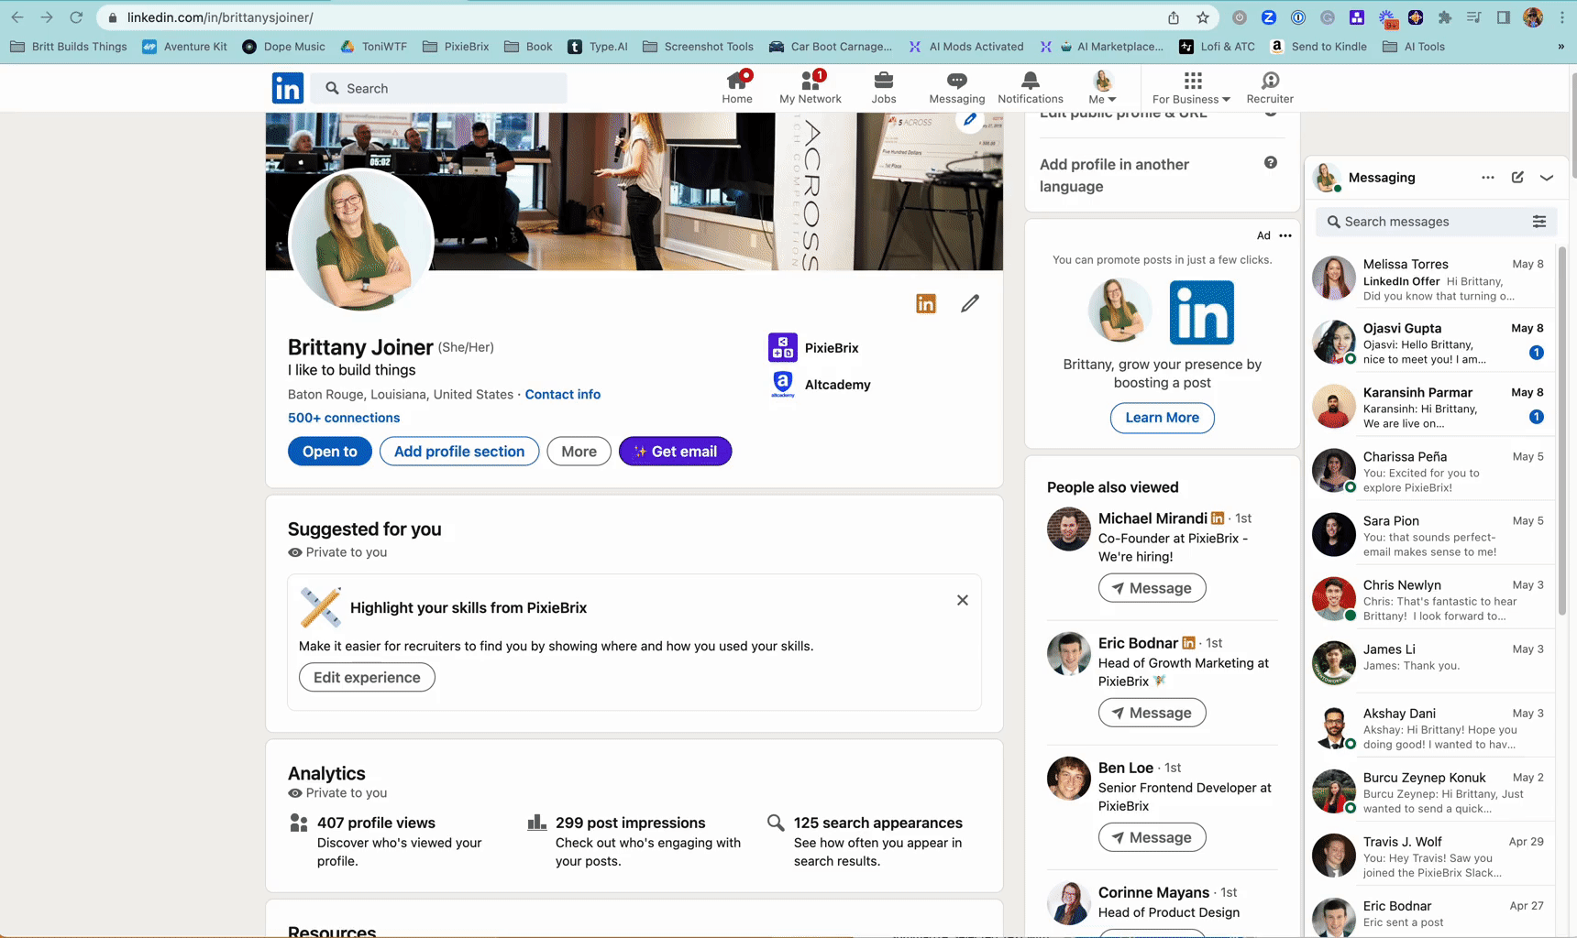Open the ad options menu in the sidebar

pos(1285,235)
